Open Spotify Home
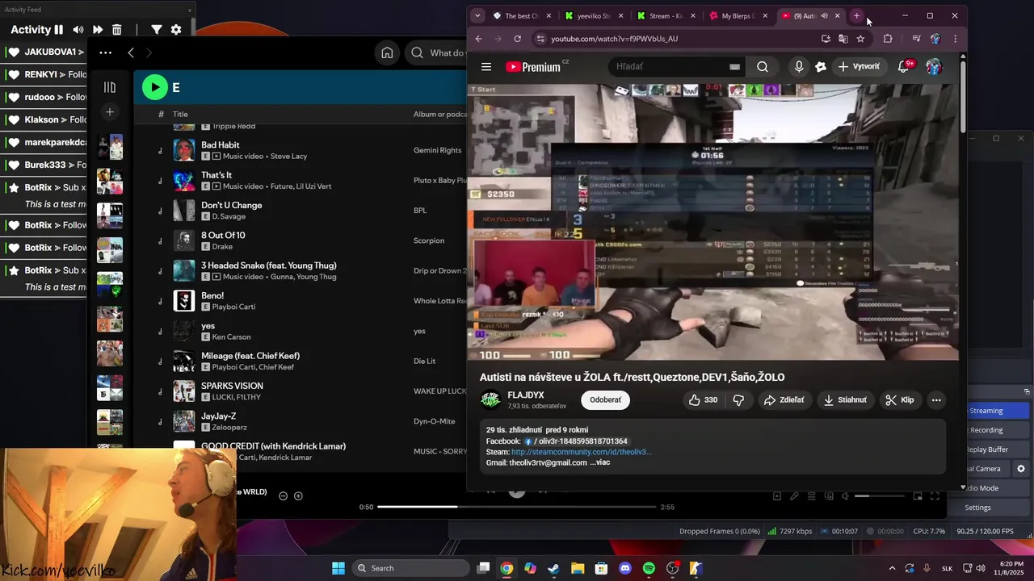The image size is (1034, 581). click(387, 52)
